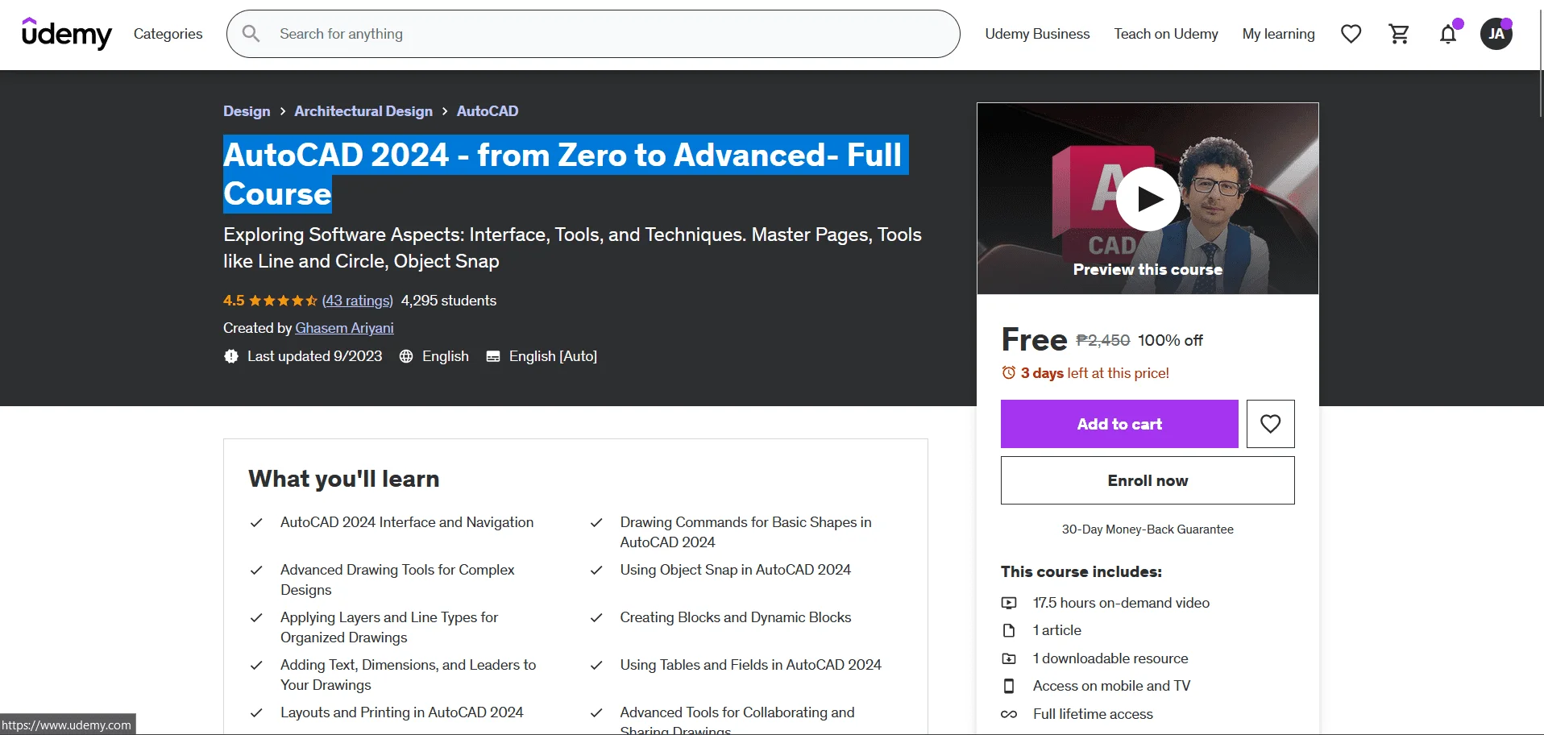Screen dimensions: 1544x735
Task: Click the globe language icon
Action: point(406,356)
